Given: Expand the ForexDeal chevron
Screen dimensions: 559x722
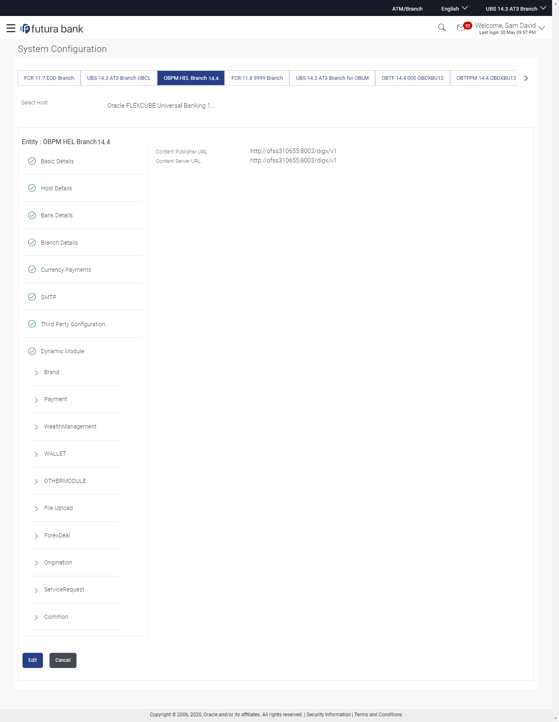Looking at the screenshot, I should [36, 536].
